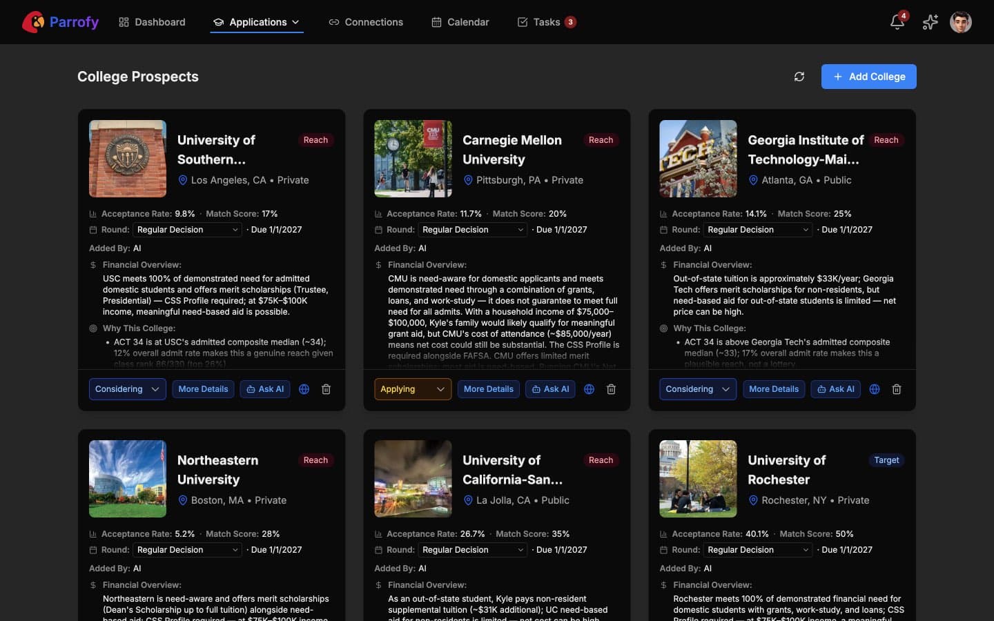Open the user profile avatar

point(961,22)
